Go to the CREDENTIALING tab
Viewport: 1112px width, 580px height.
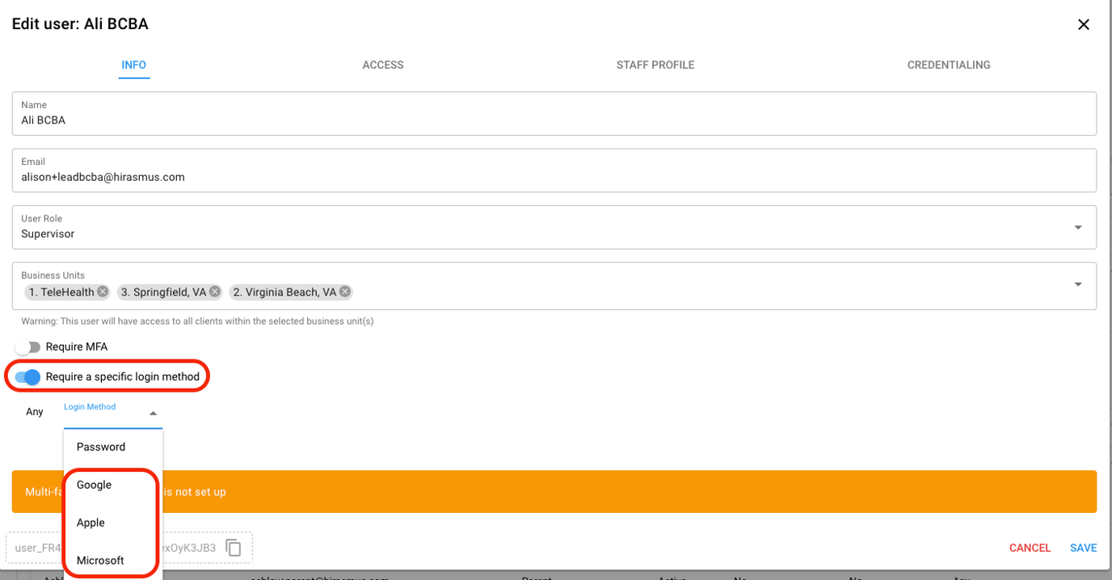click(x=948, y=65)
